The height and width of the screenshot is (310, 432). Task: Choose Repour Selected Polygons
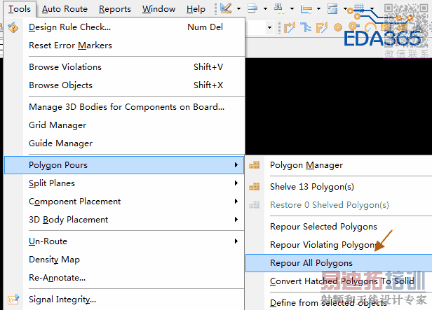[339, 227]
